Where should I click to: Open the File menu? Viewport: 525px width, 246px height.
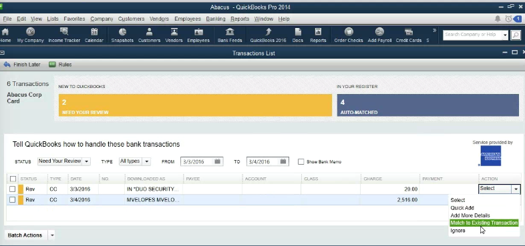7,19
